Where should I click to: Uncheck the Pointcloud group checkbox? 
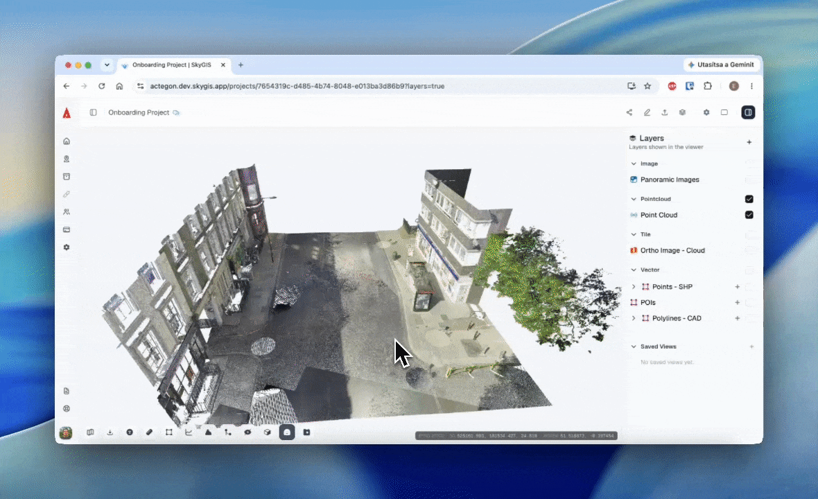(x=749, y=199)
